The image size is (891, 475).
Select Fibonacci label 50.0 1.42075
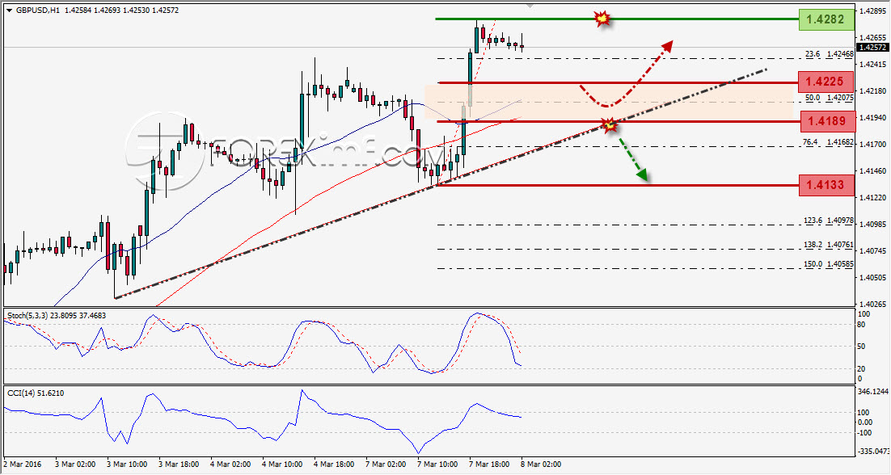[x=829, y=98]
